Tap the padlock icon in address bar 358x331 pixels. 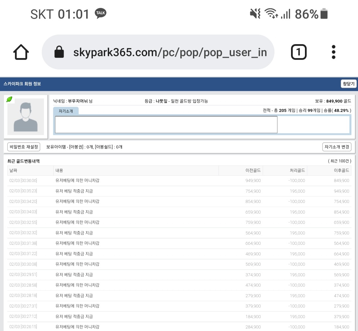click(59, 52)
